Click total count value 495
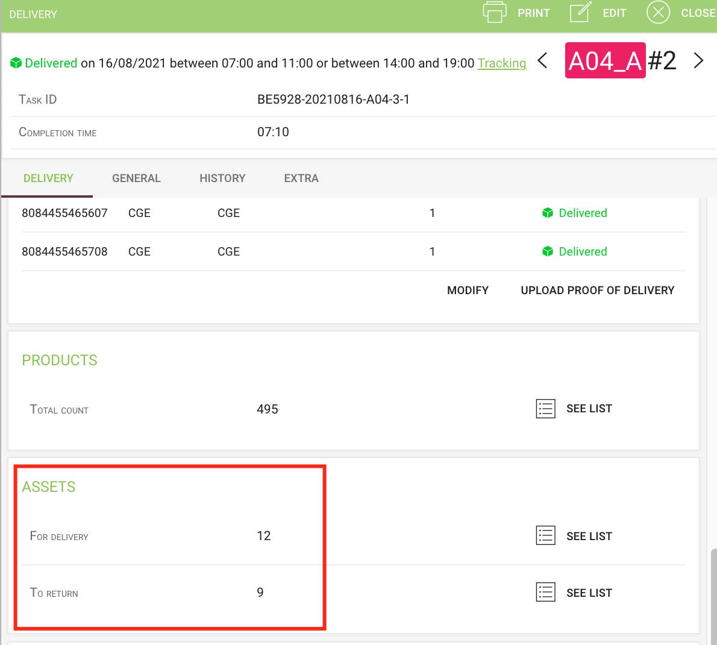 pos(268,409)
